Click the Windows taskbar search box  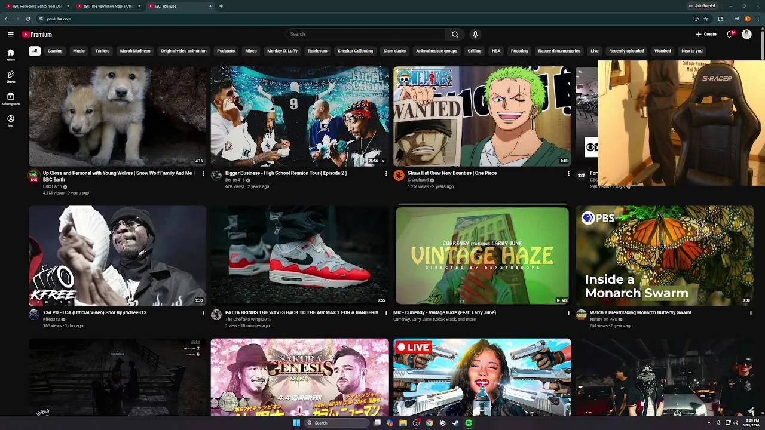point(336,423)
